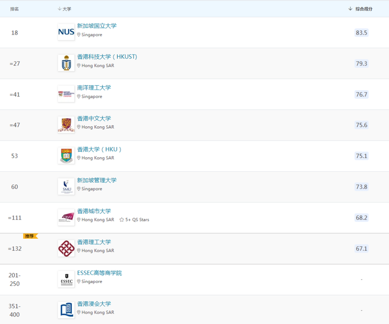The image size is (389, 324).
Task: Click location pin under 香港浸会大学
Action: point(79,312)
